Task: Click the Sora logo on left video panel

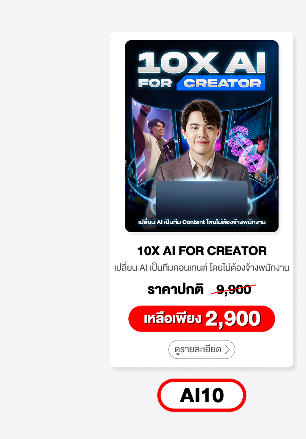Action: tap(135, 103)
